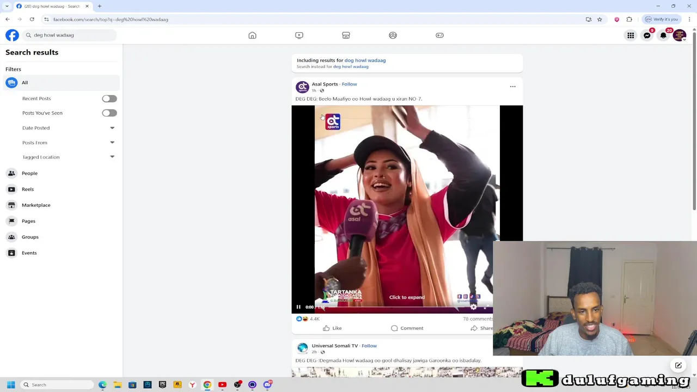This screenshot has height=392, width=697.
Task: Open the Universal Somali TV page avatar
Action: (302, 348)
